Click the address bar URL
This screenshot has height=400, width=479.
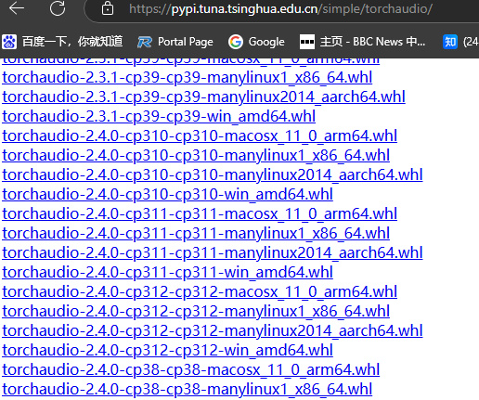pyautogui.click(x=280, y=8)
